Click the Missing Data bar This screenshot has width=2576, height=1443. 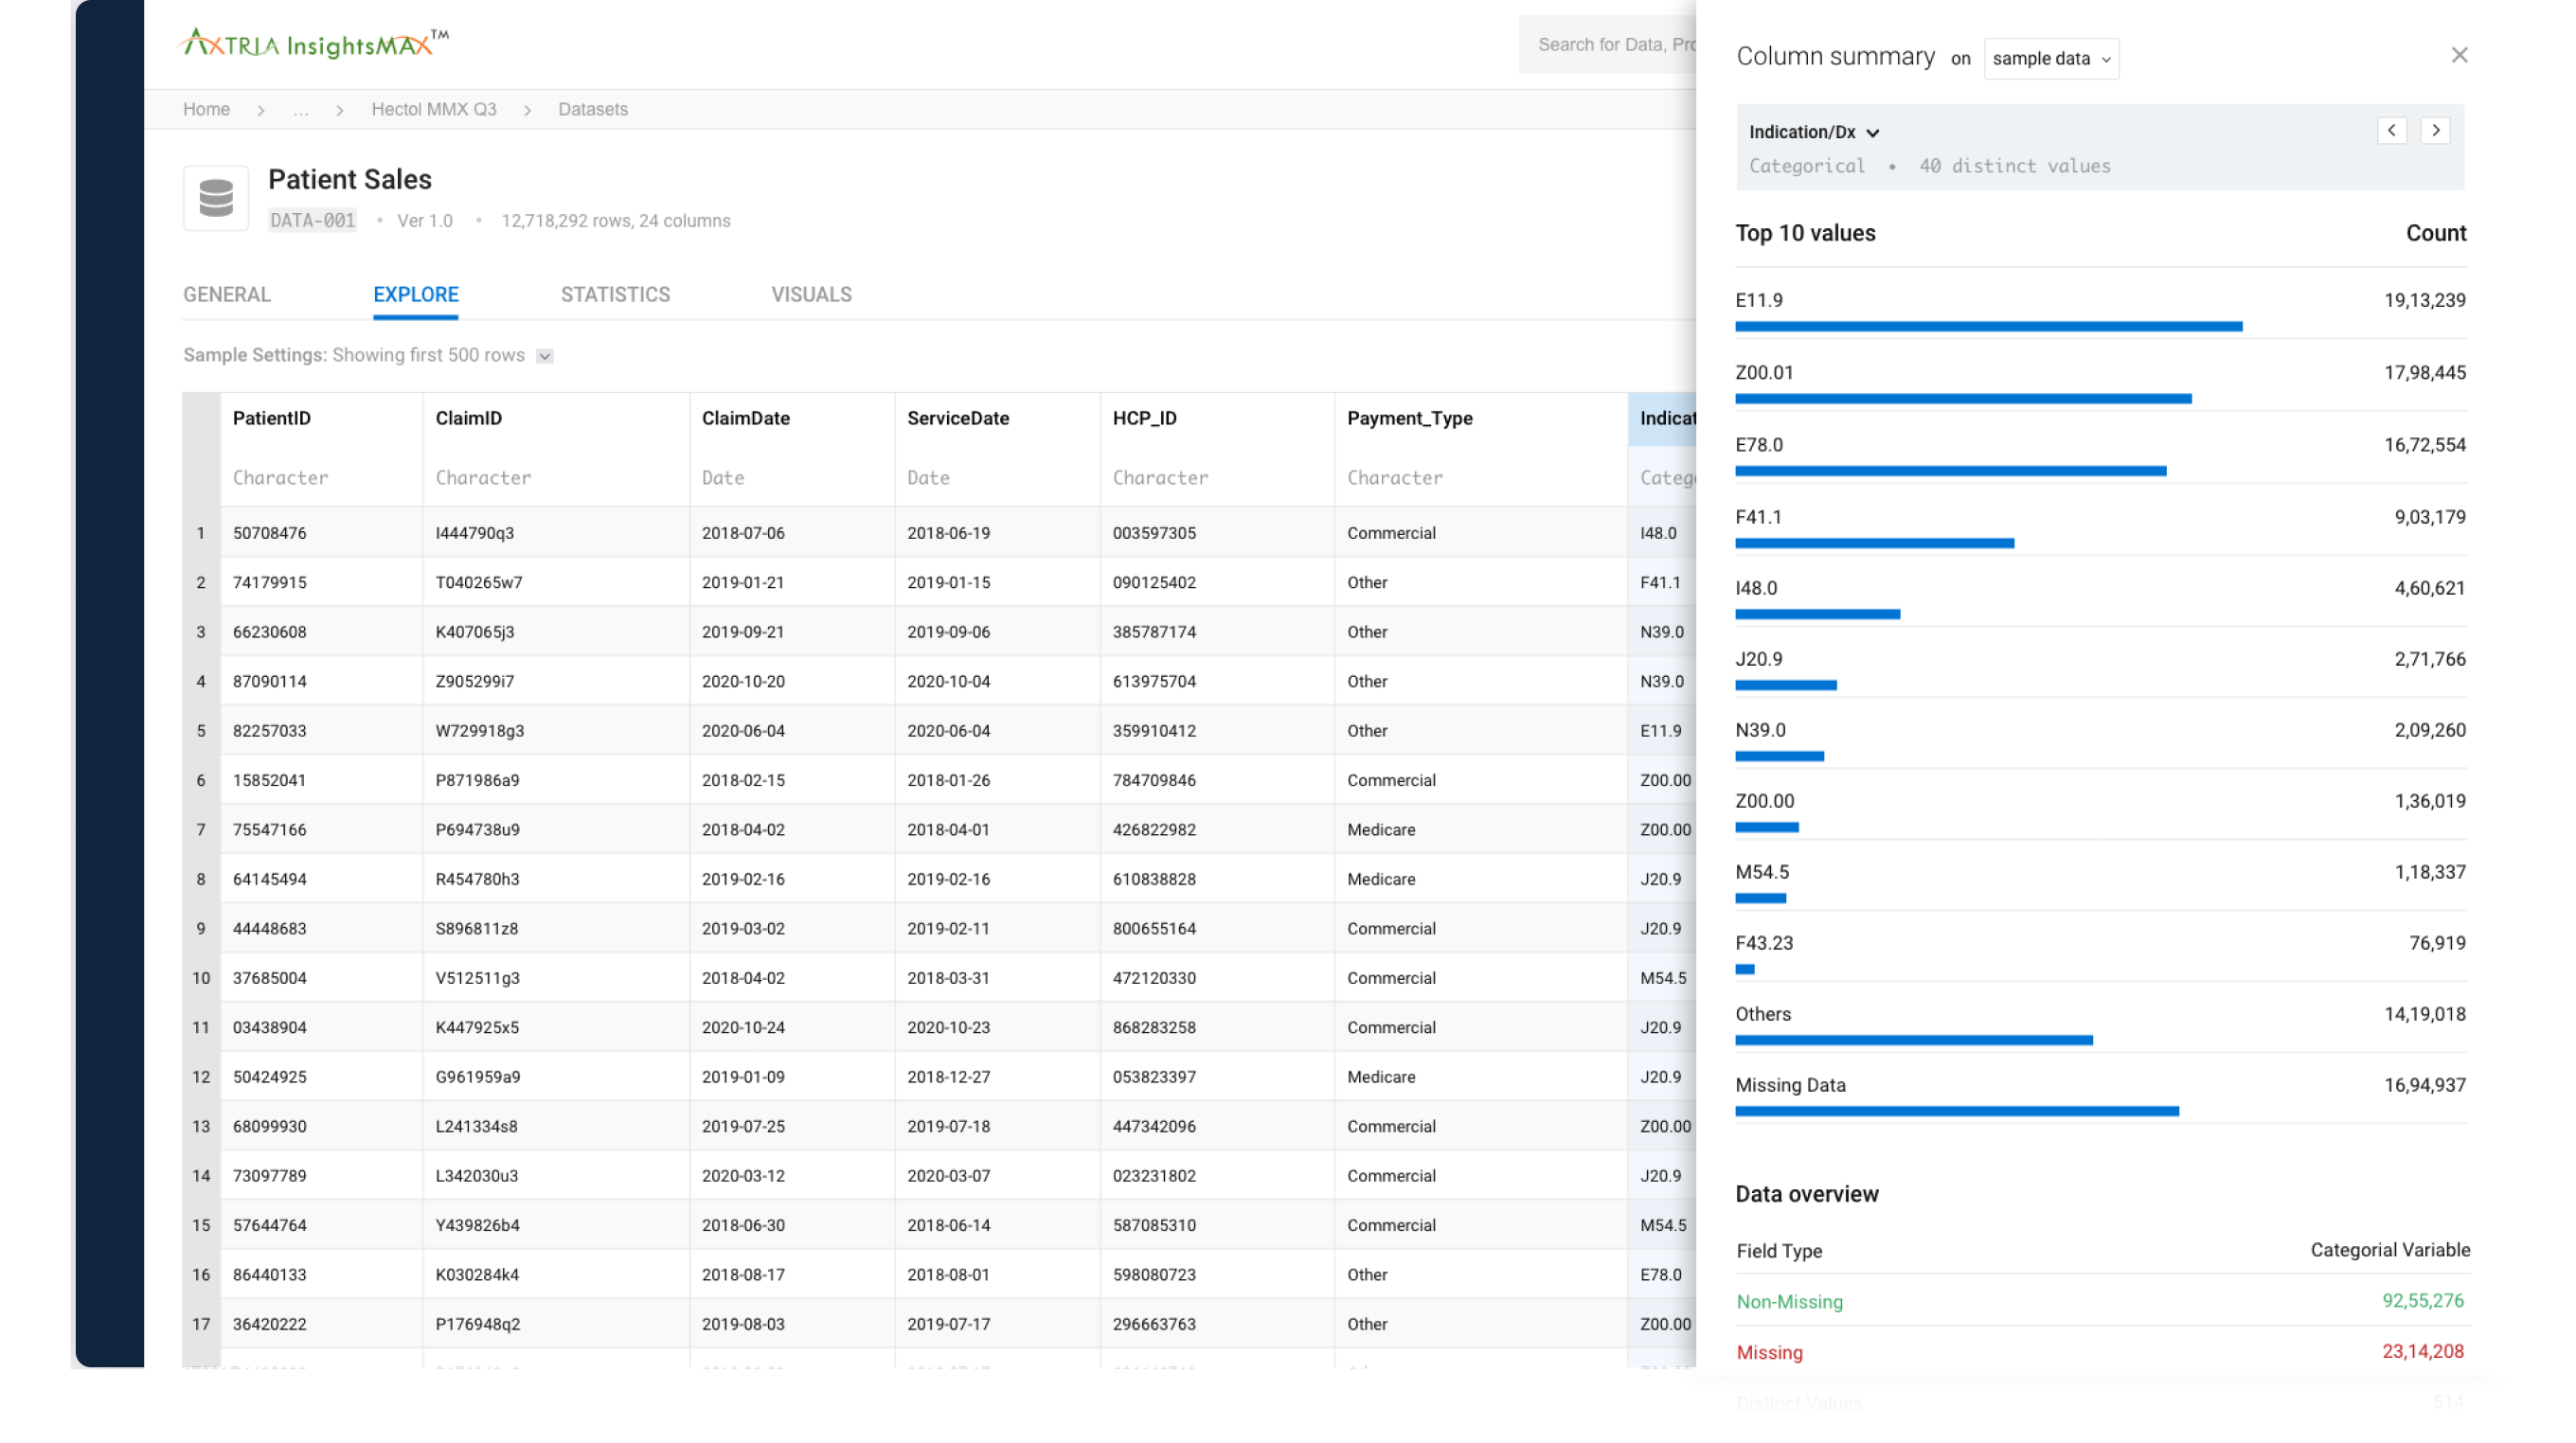(x=1957, y=1110)
